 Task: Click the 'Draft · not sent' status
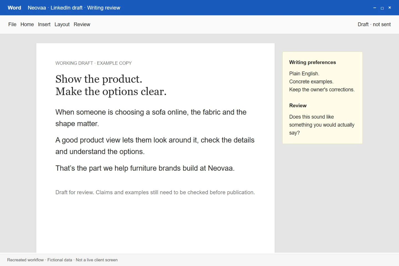pyautogui.click(x=374, y=24)
